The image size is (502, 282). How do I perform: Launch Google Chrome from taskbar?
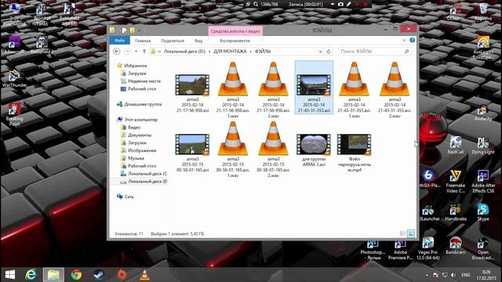pyautogui.click(x=76, y=275)
